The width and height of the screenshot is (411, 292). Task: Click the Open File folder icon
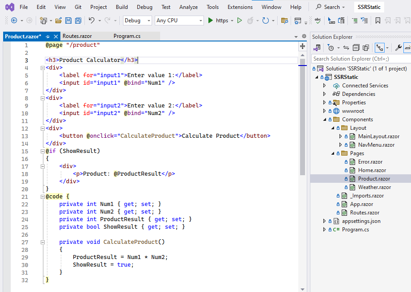[59, 21]
